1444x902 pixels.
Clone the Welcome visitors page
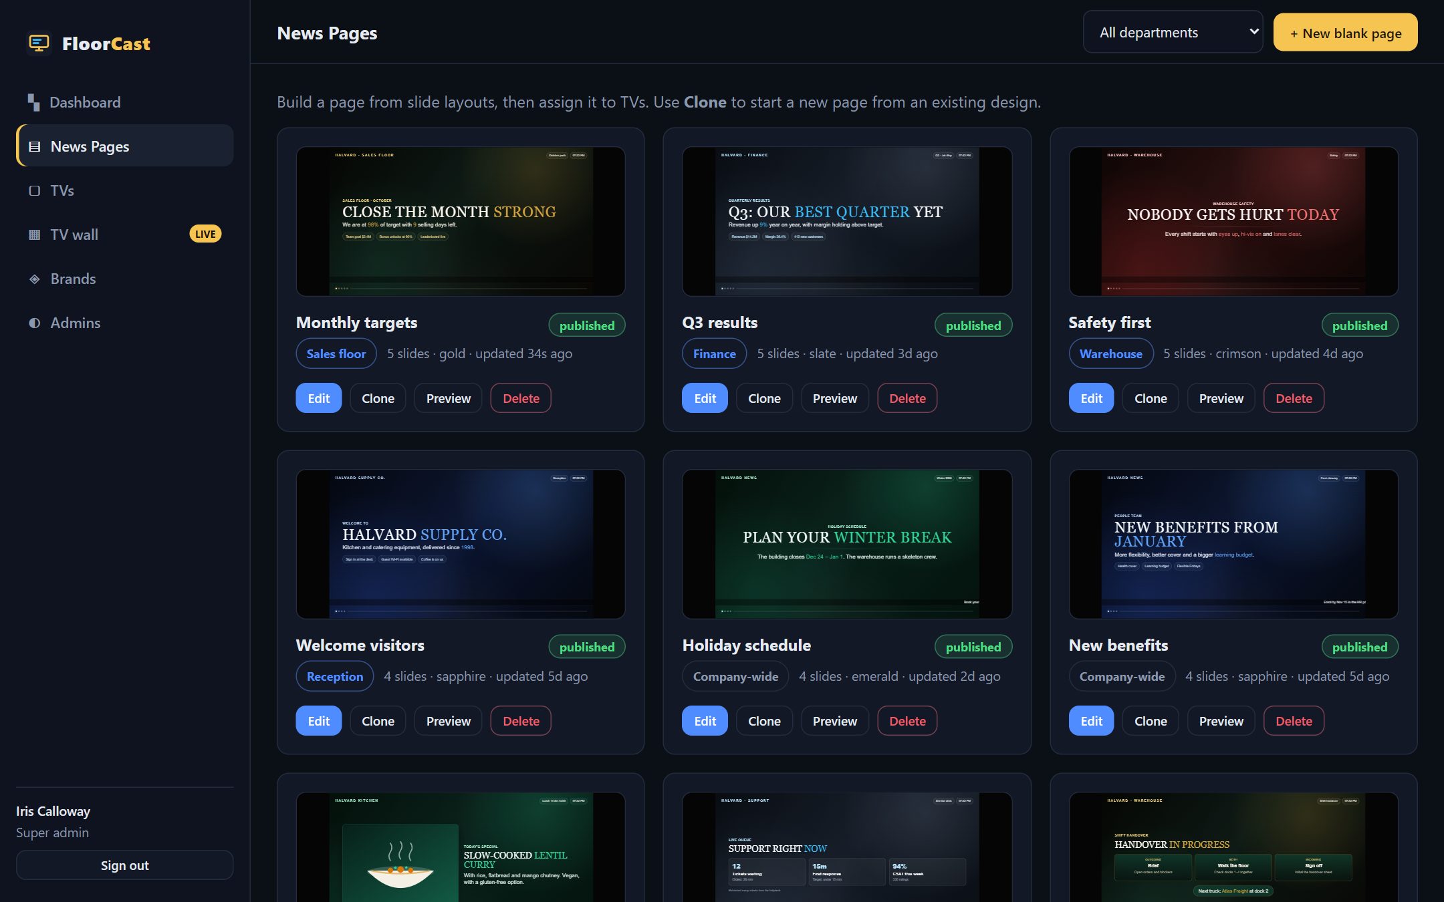(378, 721)
